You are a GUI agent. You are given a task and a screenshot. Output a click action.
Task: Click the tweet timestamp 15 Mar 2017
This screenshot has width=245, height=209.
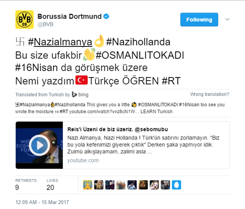(42, 202)
